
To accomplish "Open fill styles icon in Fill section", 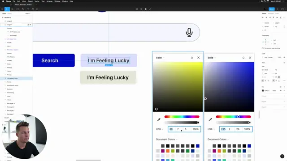I will pyautogui.click(x=281, y=87).
